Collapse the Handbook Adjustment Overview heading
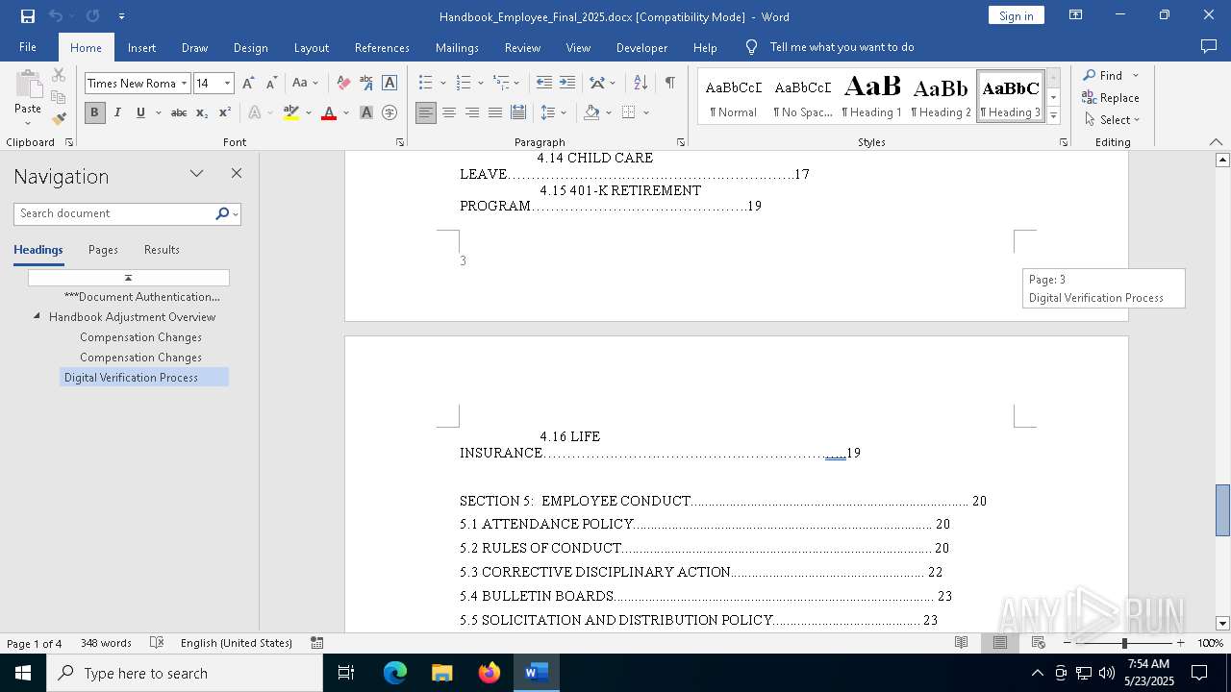The width and height of the screenshot is (1231, 692). [x=37, y=316]
